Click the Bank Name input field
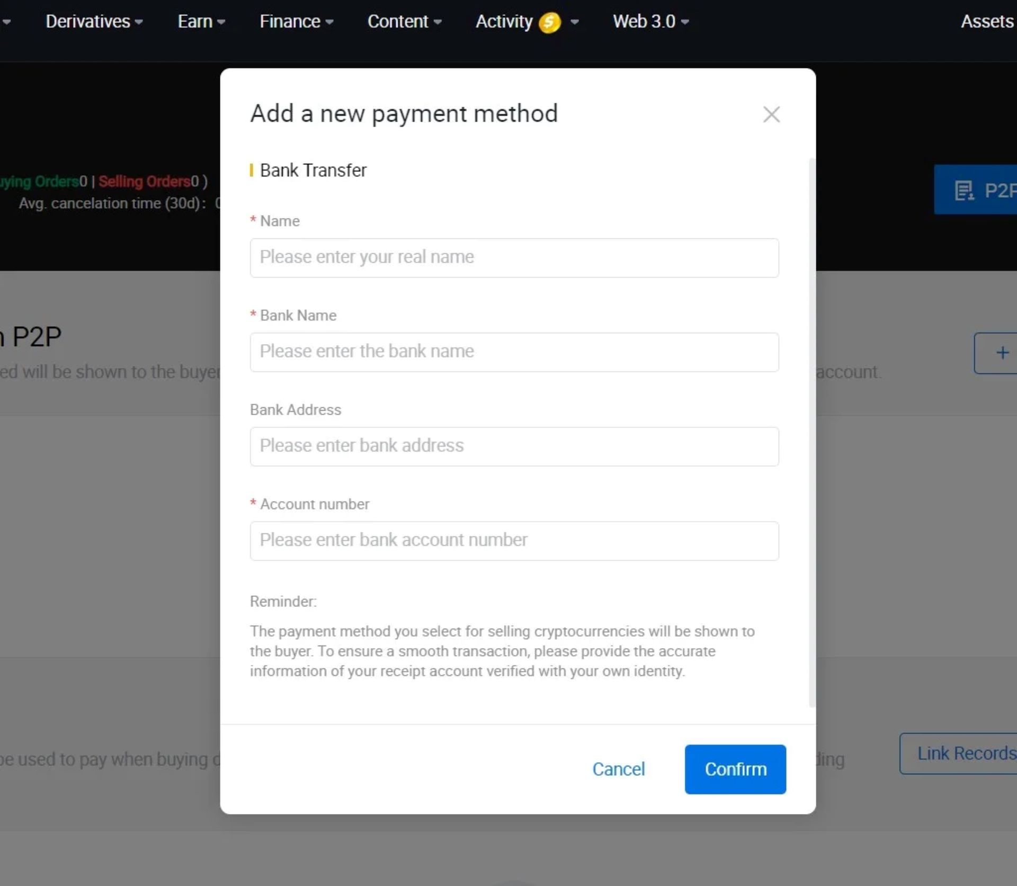1017x886 pixels. pyautogui.click(x=514, y=352)
